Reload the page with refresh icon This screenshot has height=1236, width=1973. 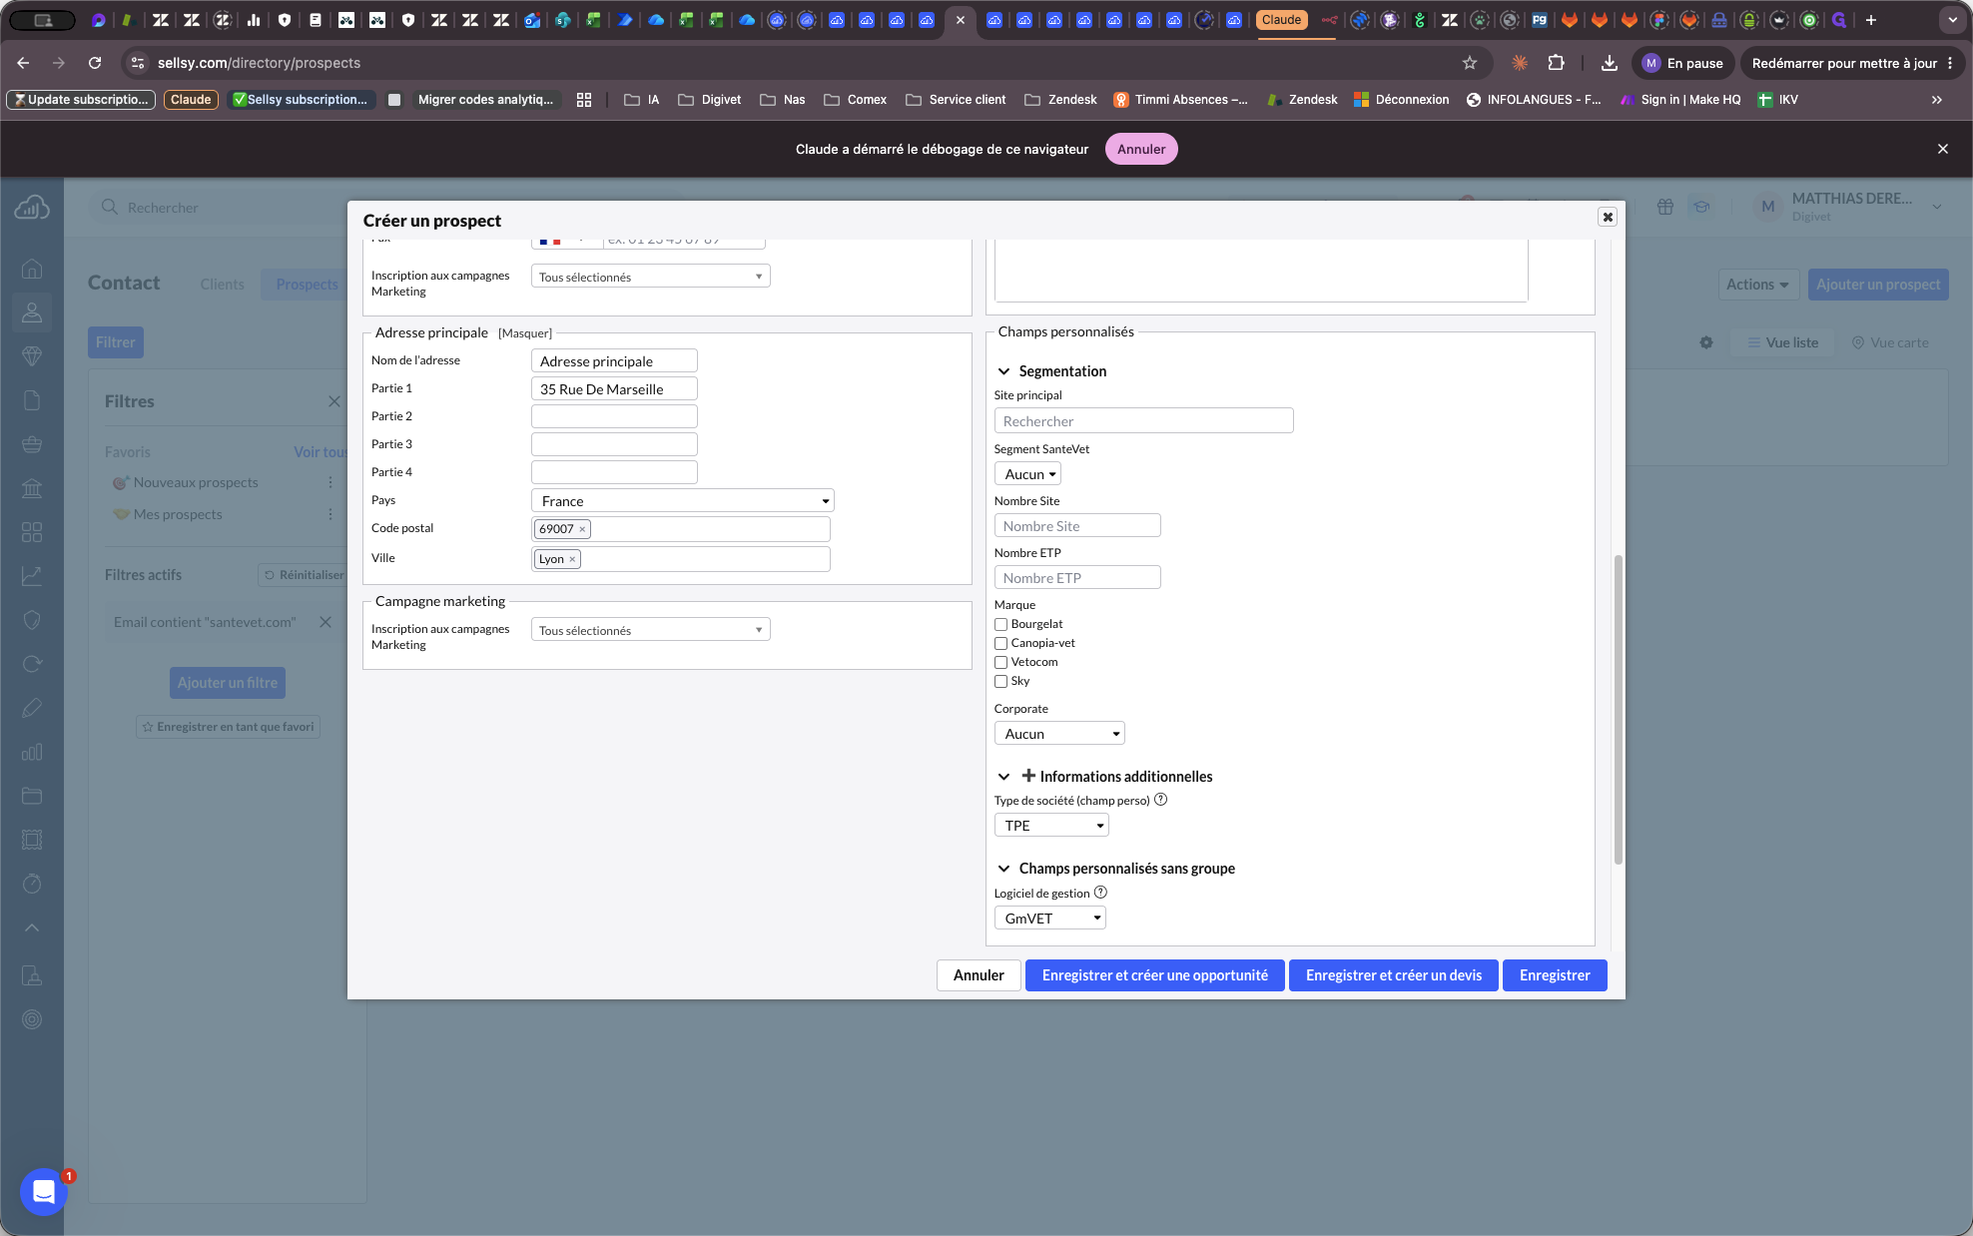click(x=95, y=63)
